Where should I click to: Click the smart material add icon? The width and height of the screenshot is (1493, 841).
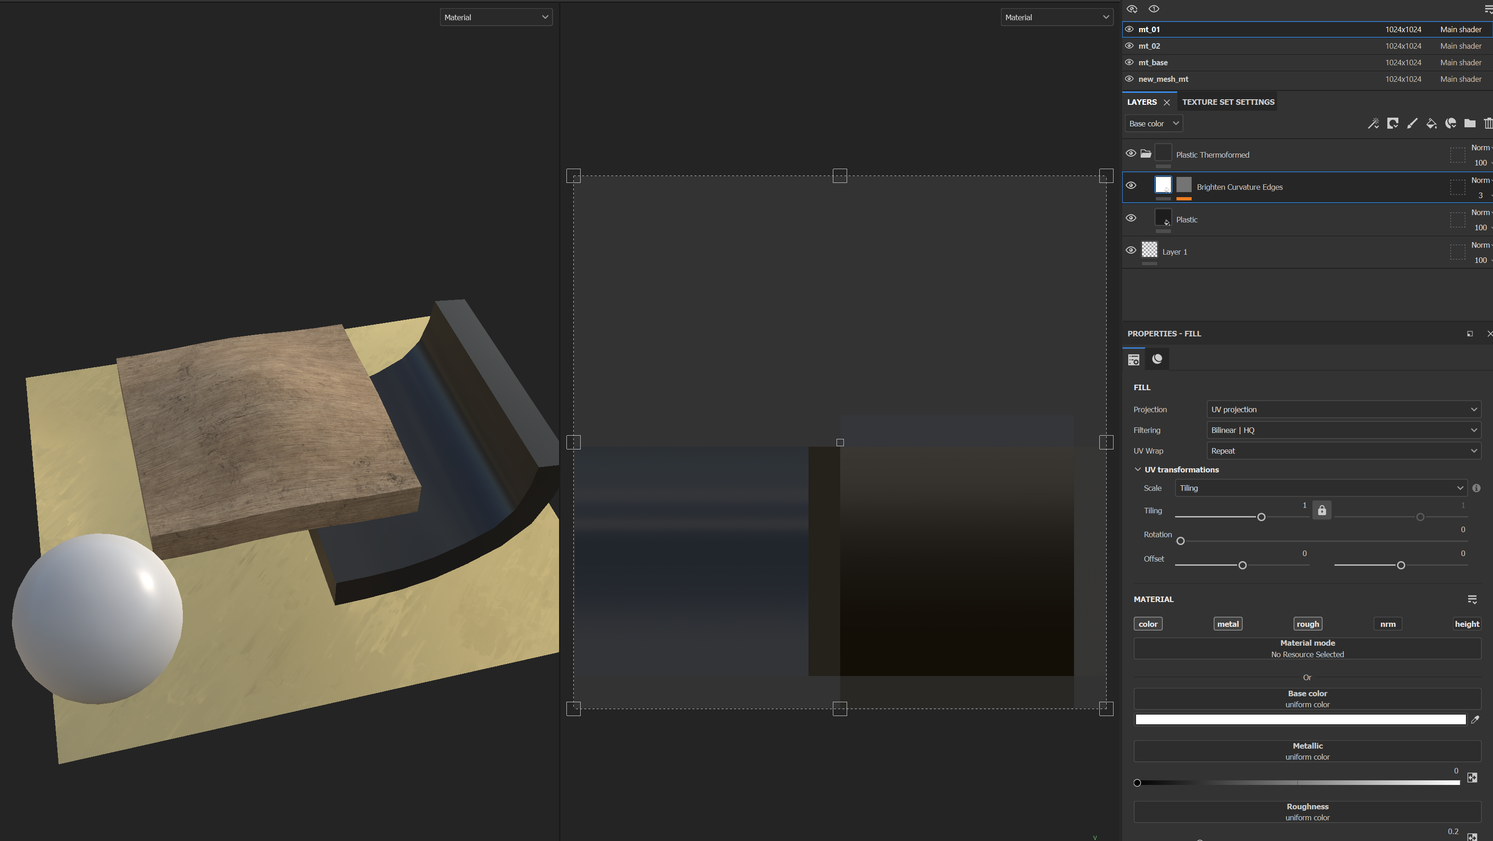1451,124
